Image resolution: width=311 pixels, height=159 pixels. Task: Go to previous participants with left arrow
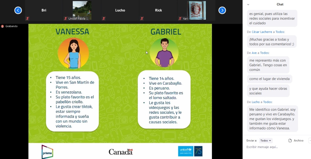point(18,10)
